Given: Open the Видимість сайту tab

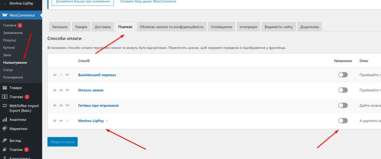Looking at the screenshot, I should (x=279, y=27).
